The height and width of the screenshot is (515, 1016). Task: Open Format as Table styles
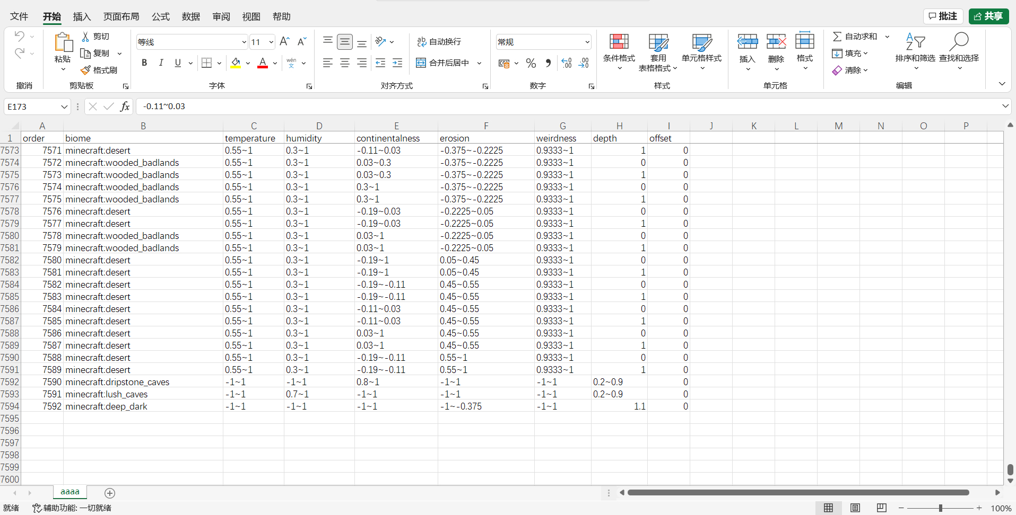coord(658,51)
